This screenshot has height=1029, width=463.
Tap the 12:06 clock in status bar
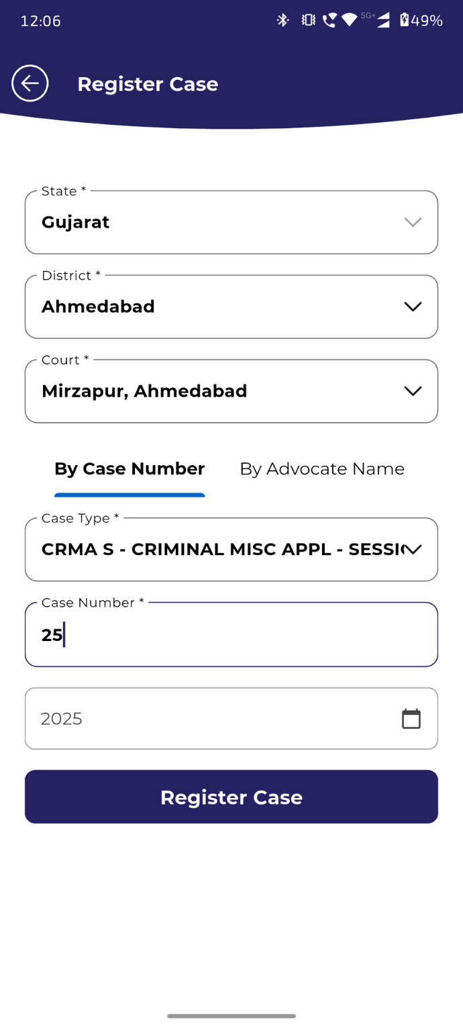pyautogui.click(x=40, y=21)
